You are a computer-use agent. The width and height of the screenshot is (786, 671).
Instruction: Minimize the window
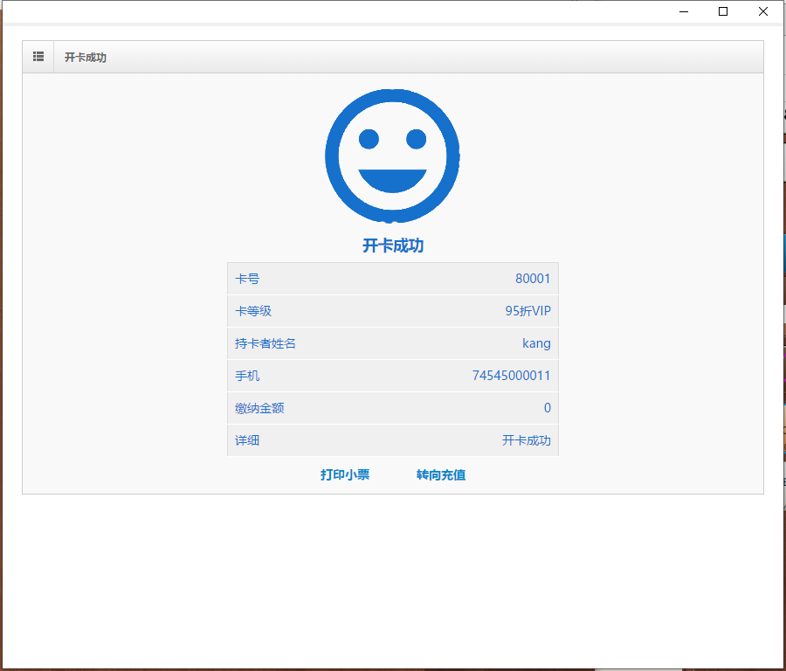click(684, 11)
